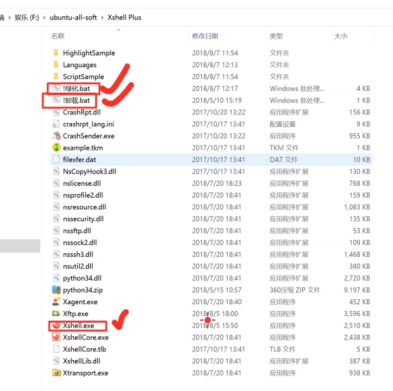Image resolution: width=393 pixels, height=391 pixels.
Task: Sort by 修改日期 column header
Action: [x=205, y=36]
